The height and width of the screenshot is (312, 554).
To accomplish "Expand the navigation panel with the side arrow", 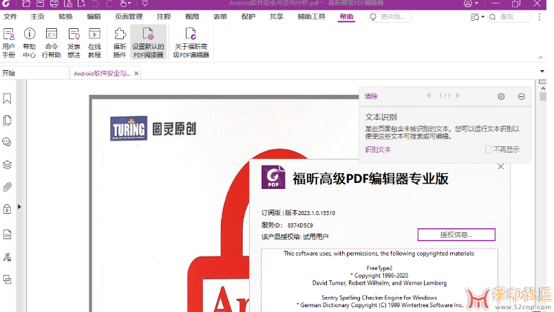I will [x=19, y=206].
